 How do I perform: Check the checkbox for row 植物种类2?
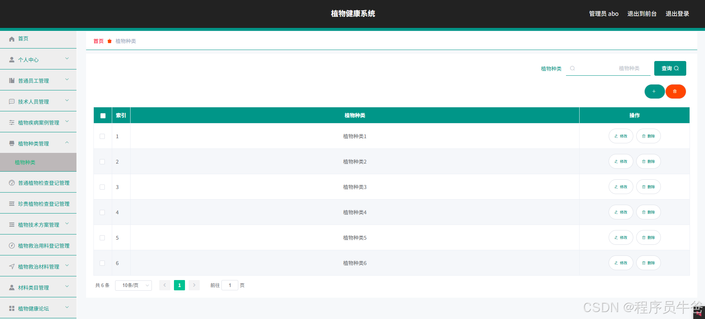tap(102, 162)
